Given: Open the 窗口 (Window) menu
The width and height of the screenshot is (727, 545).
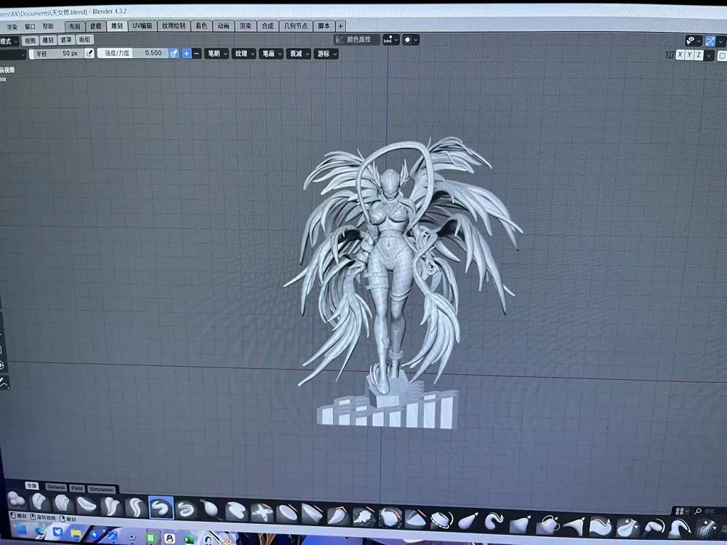Looking at the screenshot, I should pos(30,26).
